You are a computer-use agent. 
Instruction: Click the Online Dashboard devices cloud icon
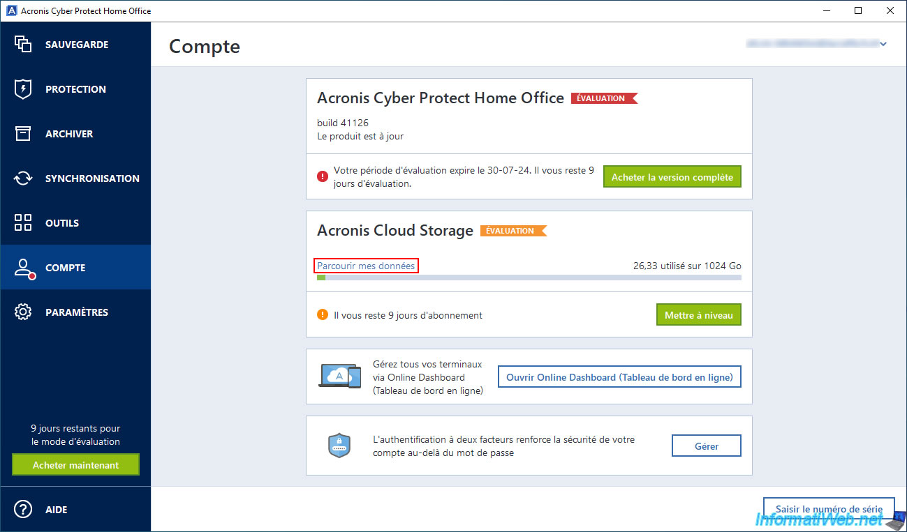[x=340, y=376]
